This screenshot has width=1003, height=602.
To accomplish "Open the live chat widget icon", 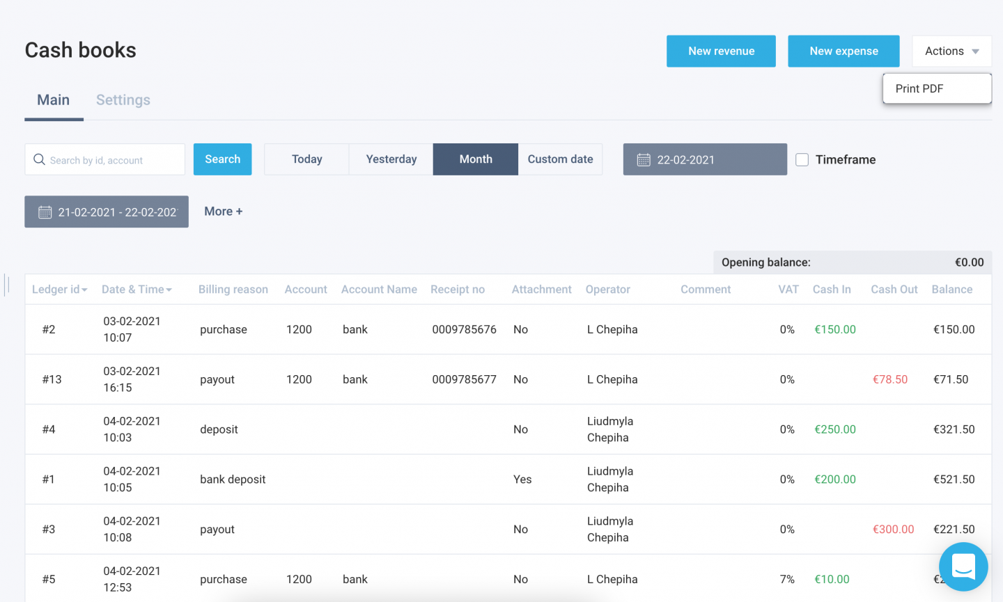I will 963,567.
